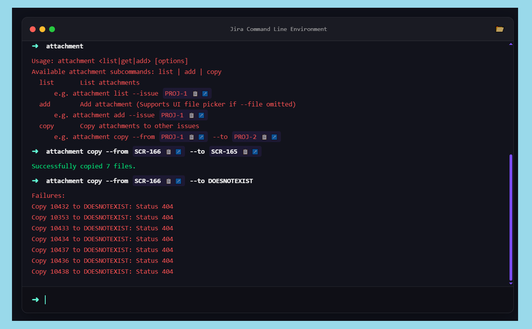Click the 'Copy 10438 to DOESNOTEXIST' error line
This screenshot has height=329, width=532.
[x=103, y=272]
